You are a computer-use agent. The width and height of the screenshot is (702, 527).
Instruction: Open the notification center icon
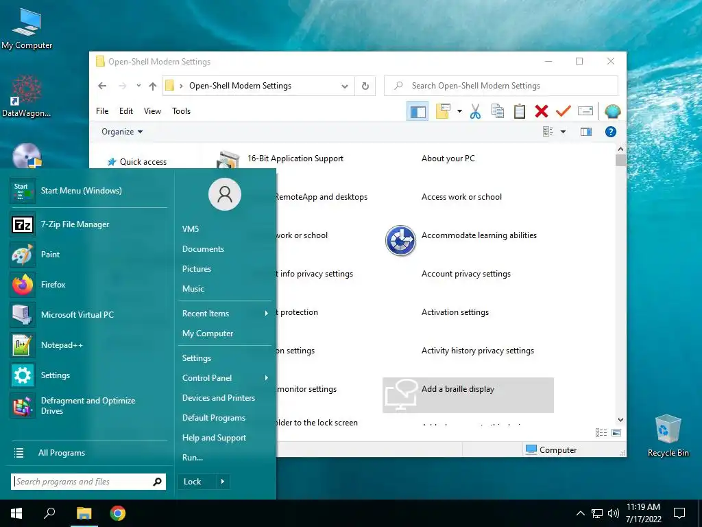coord(679,513)
